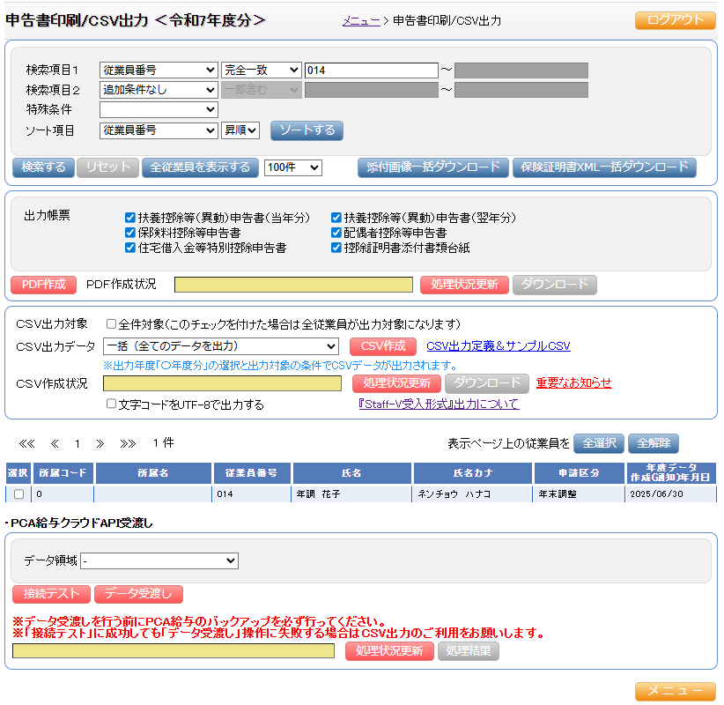724x705 pixels.
Task: Open the データ領域 dropdown
Action: (159, 560)
